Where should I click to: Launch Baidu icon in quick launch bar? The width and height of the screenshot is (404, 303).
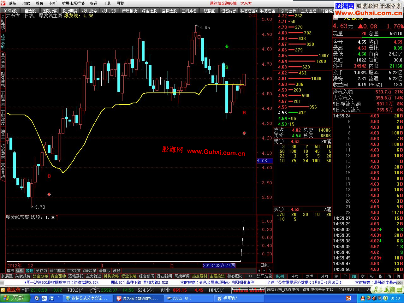44,298
